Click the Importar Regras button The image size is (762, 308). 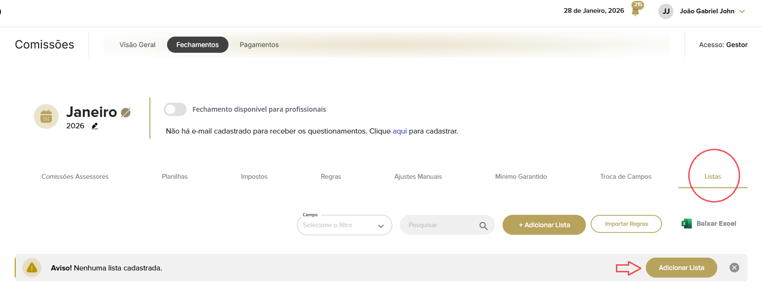pyautogui.click(x=626, y=224)
